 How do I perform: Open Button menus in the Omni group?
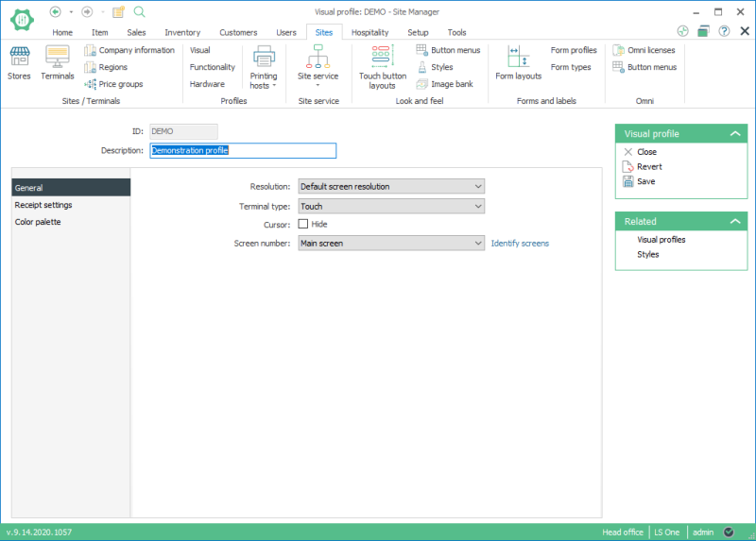click(644, 67)
